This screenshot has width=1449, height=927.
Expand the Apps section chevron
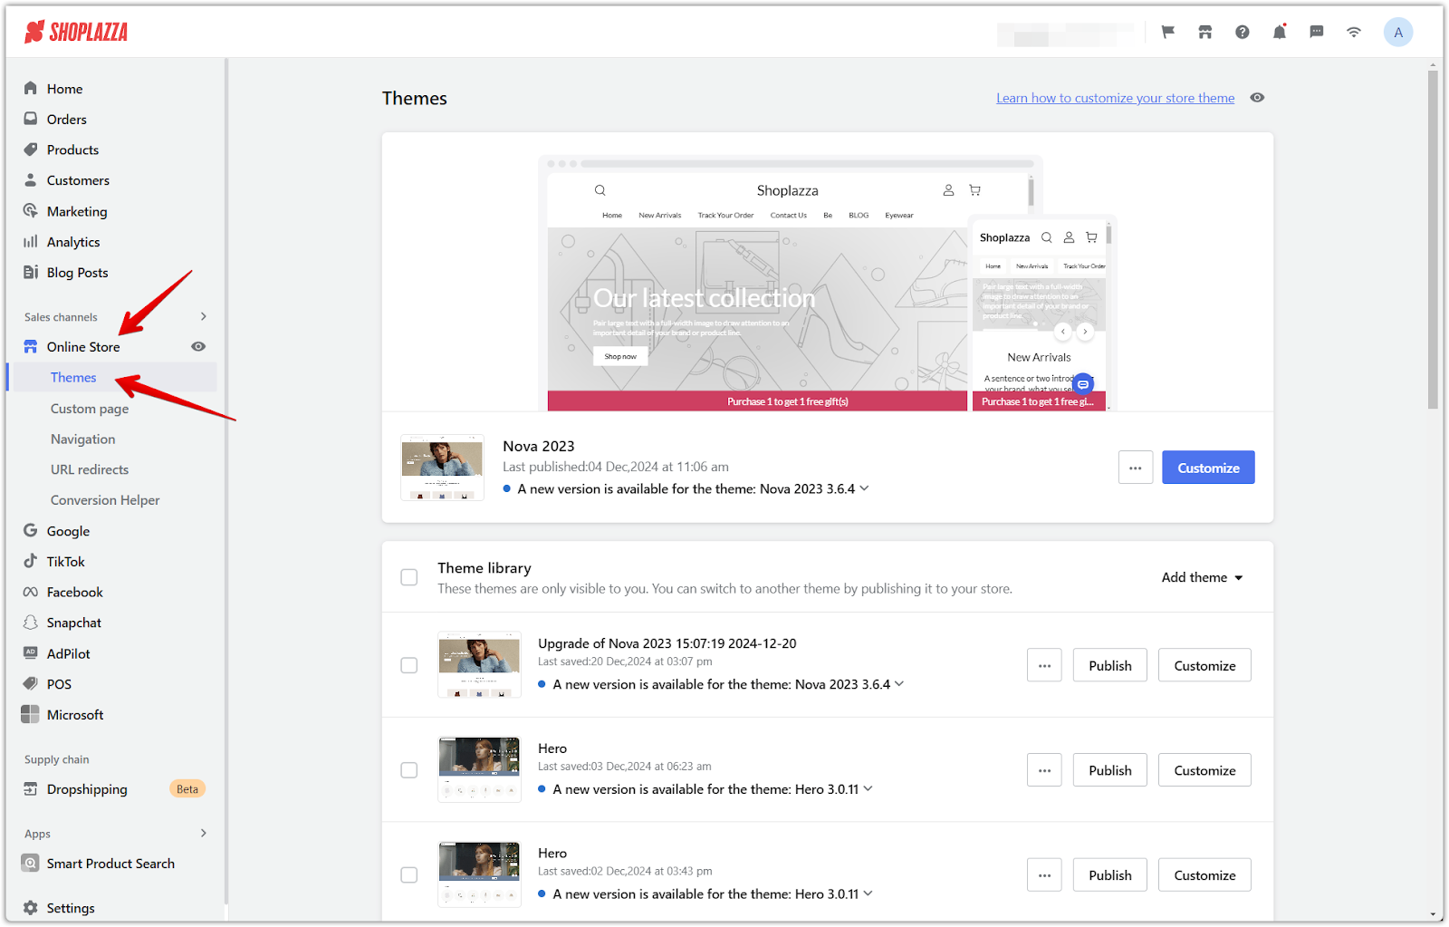pos(203,833)
